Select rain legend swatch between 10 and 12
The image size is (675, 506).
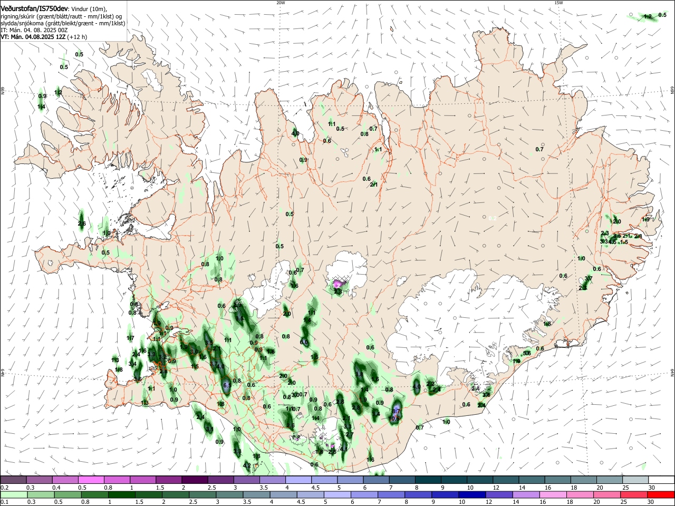pyautogui.click(x=472, y=494)
